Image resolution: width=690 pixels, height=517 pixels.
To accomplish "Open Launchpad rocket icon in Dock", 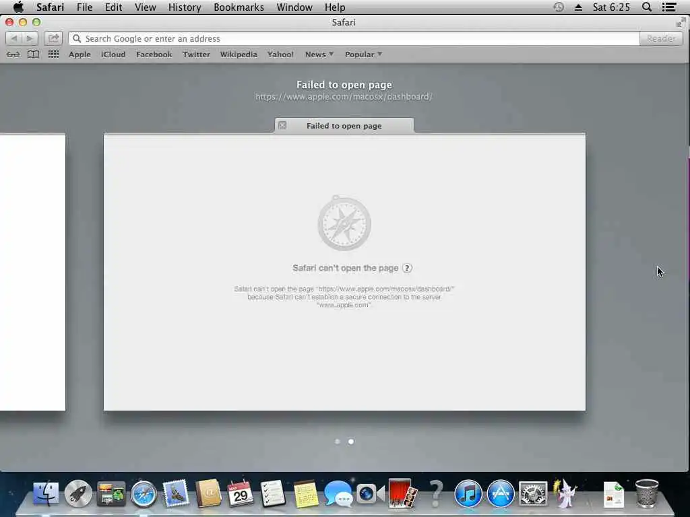I will pos(78,493).
